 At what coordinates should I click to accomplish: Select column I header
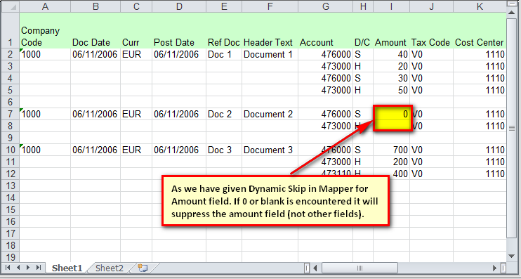(391, 6)
